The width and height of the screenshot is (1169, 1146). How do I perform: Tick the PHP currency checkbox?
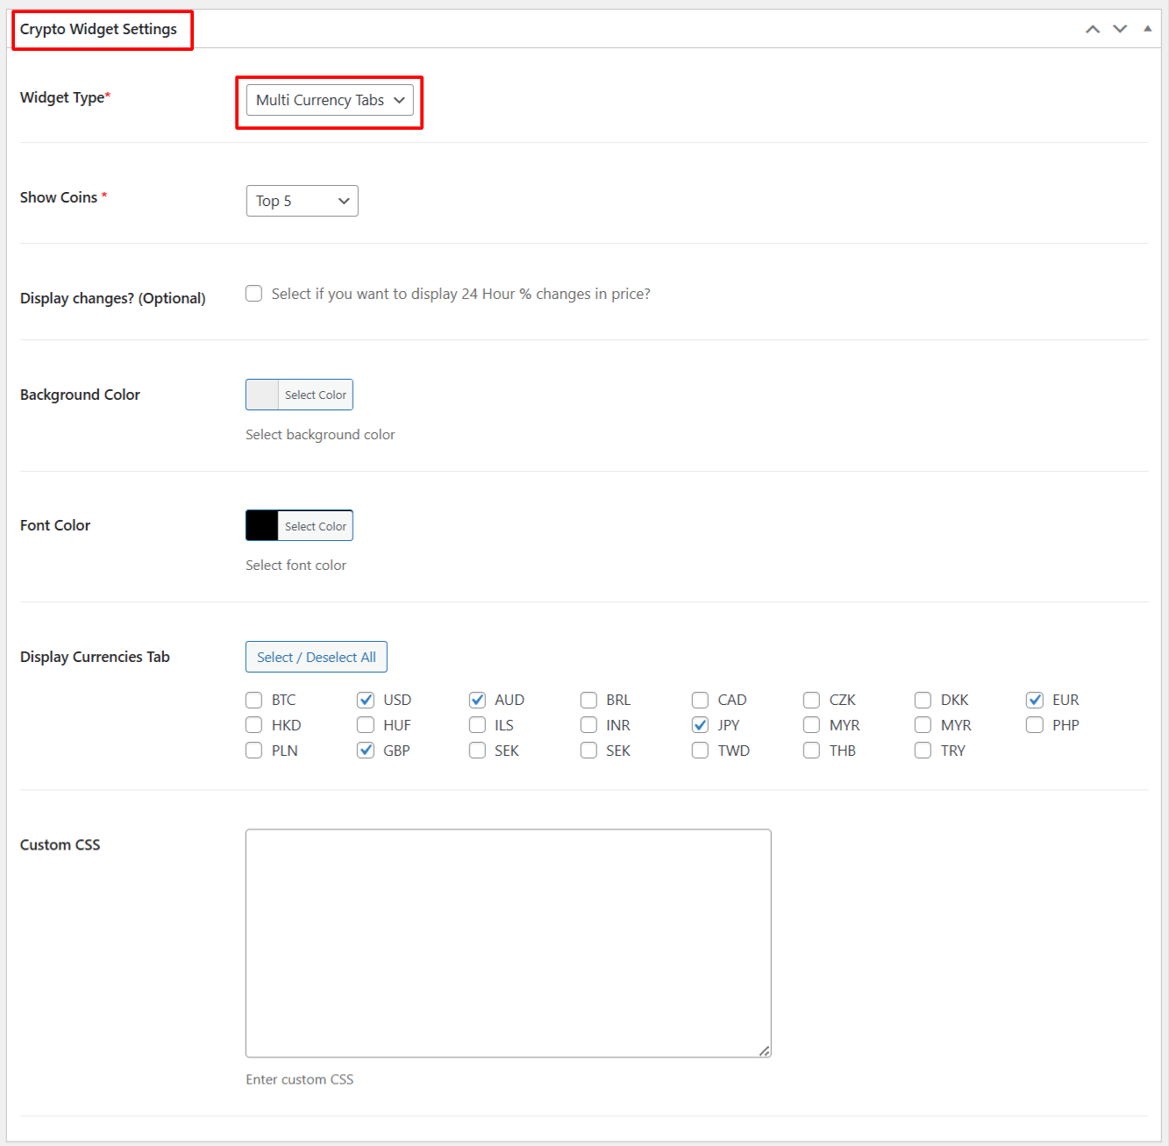[x=1035, y=725]
